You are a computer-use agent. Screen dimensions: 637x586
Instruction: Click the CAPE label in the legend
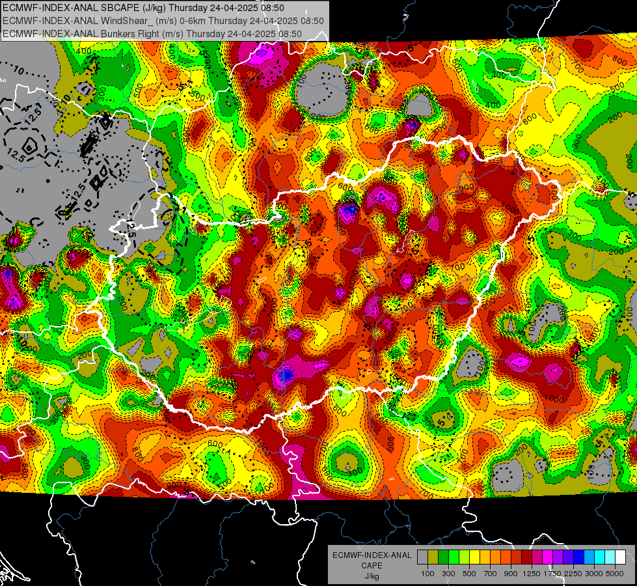click(372, 566)
